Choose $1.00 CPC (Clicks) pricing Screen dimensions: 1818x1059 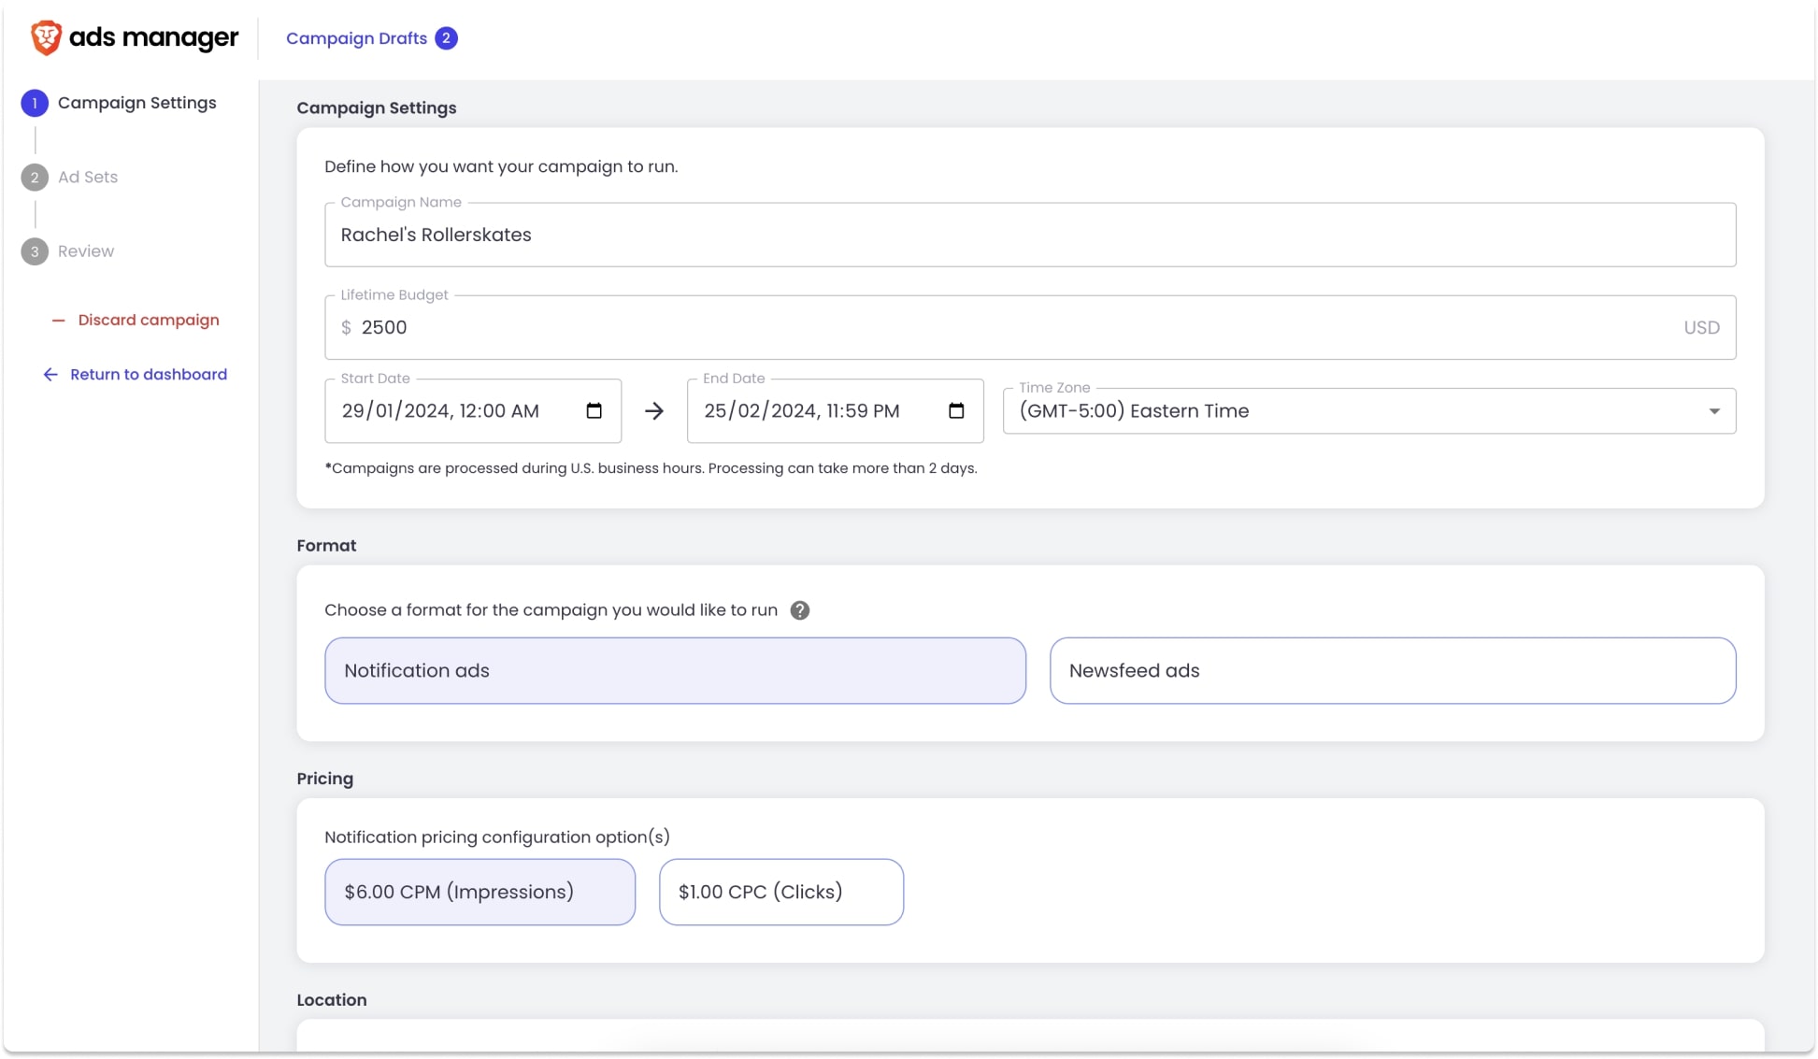[780, 893]
